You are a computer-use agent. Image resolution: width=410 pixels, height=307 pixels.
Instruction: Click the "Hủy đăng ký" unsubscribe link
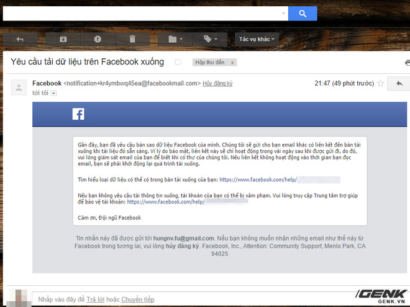tap(217, 84)
